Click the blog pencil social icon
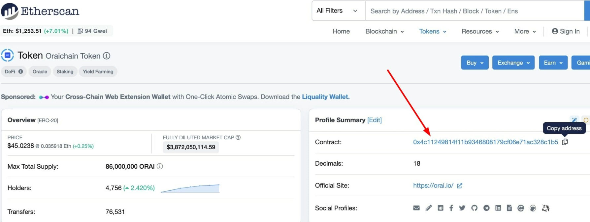 (428, 208)
